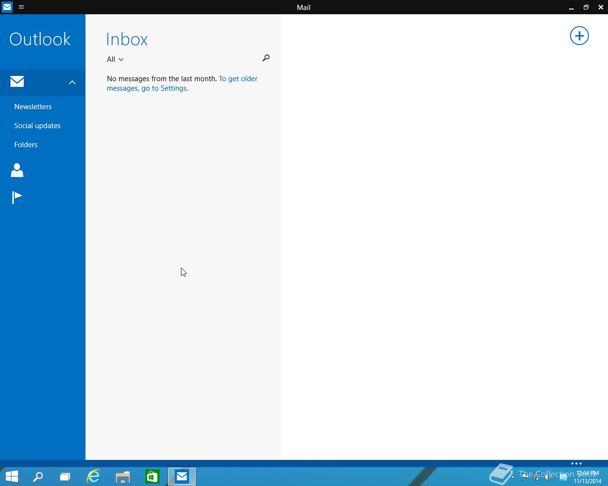
Task: Collapse the mail folders chevron
Action: (72, 82)
